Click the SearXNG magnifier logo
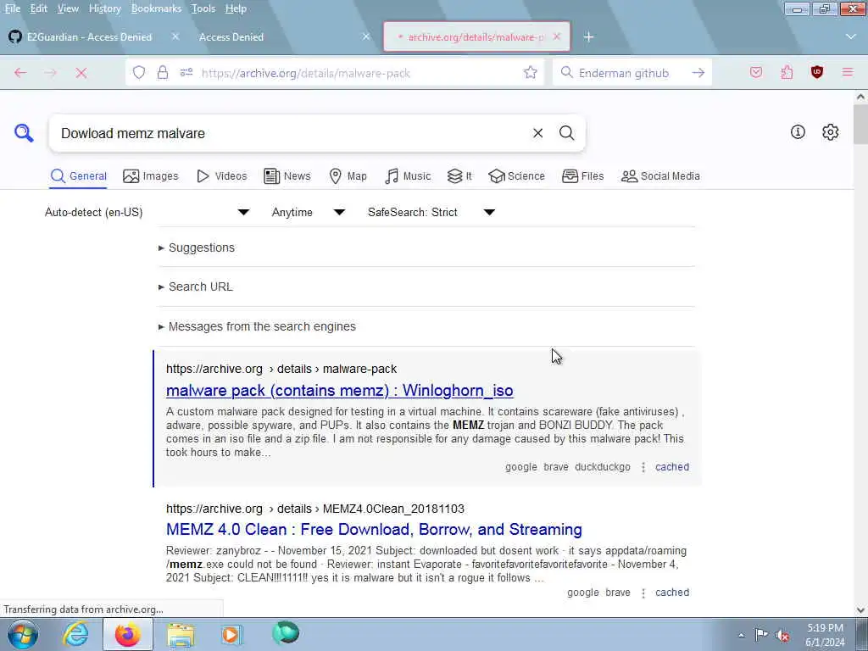Screen dimensions: 868x651 click(24, 133)
